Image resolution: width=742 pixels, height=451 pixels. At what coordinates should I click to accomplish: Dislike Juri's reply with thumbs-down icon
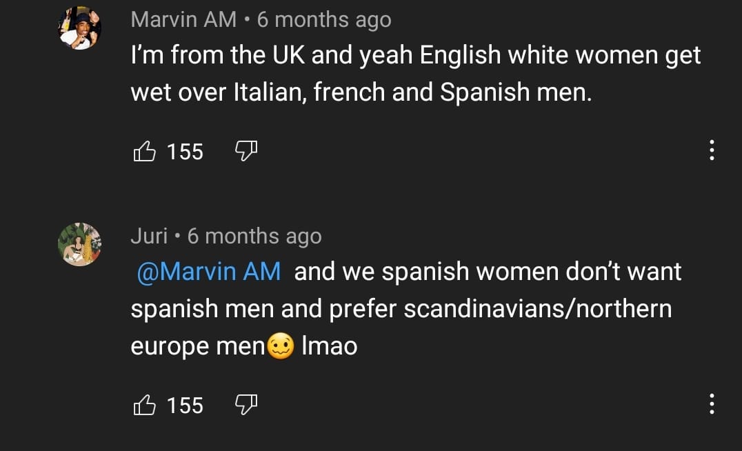(246, 405)
